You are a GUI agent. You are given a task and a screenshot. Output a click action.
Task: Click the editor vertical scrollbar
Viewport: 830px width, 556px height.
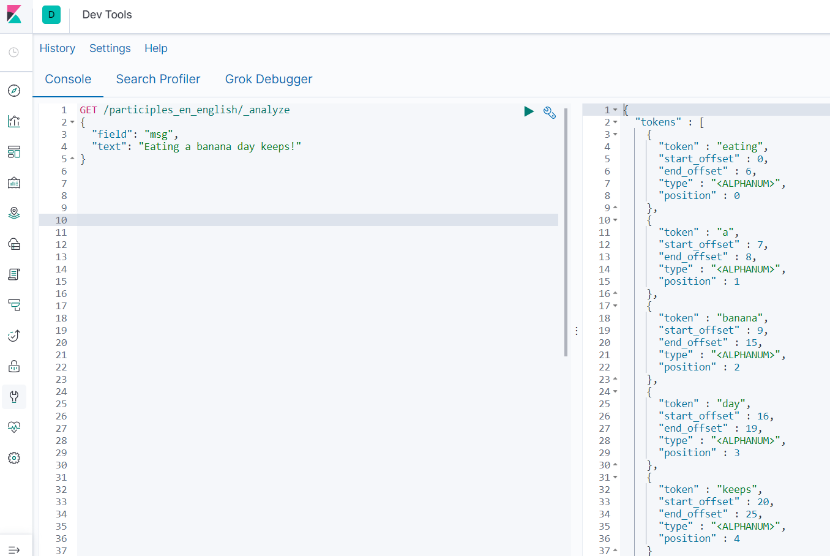(566, 233)
